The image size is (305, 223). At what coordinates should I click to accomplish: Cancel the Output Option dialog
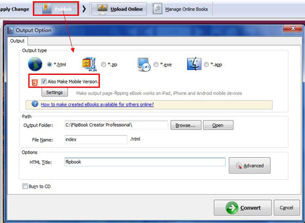pos(287,208)
